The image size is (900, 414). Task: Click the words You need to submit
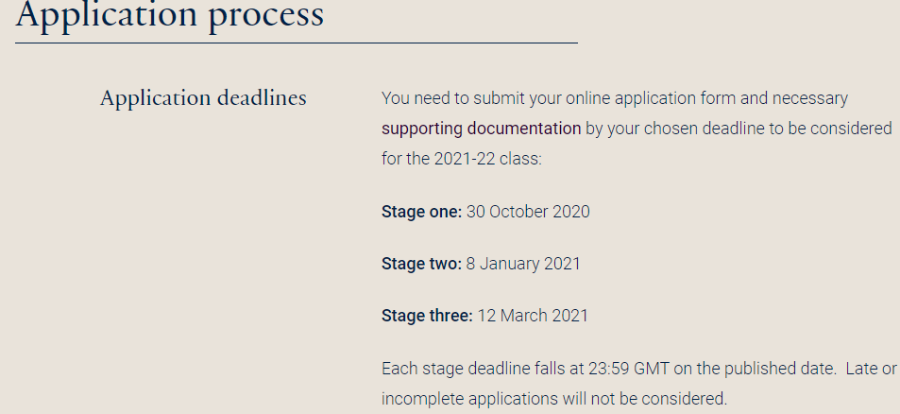tap(453, 98)
